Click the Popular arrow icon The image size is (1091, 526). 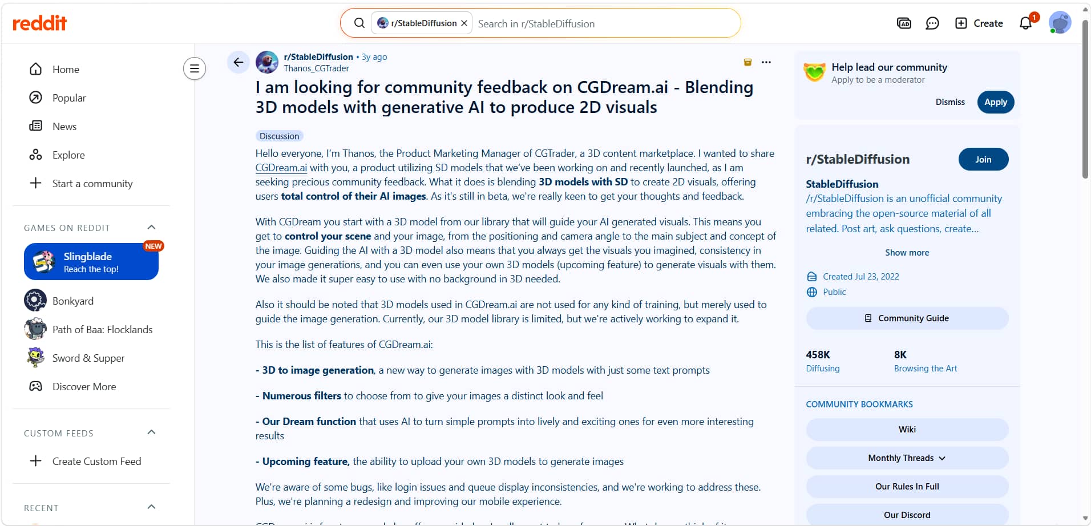point(35,98)
